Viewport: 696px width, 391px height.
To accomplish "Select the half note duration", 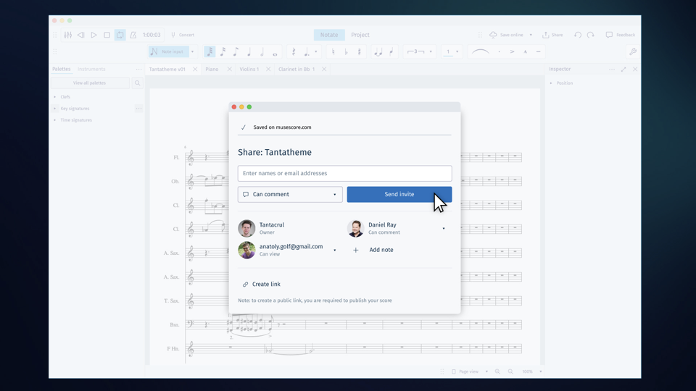I will click(x=262, y=52).
